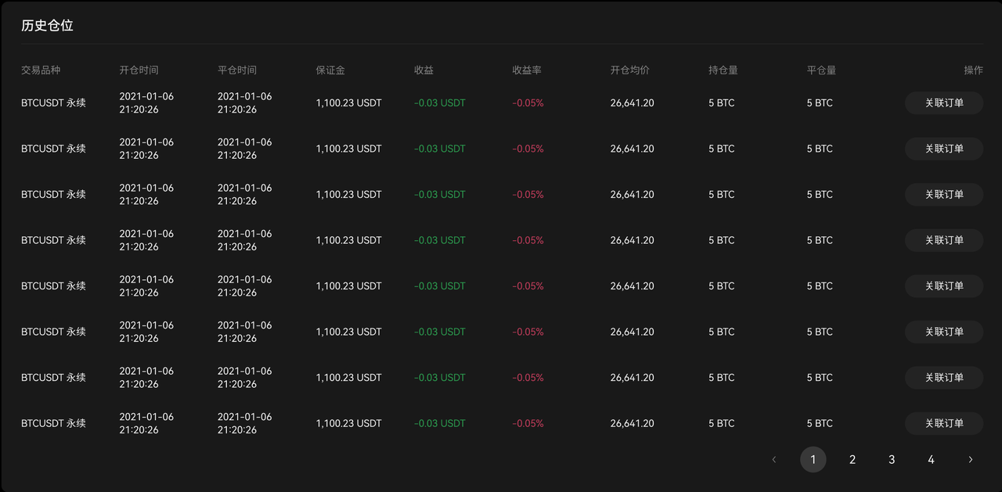Open 关联订单 for the second row

coord(943,149)
